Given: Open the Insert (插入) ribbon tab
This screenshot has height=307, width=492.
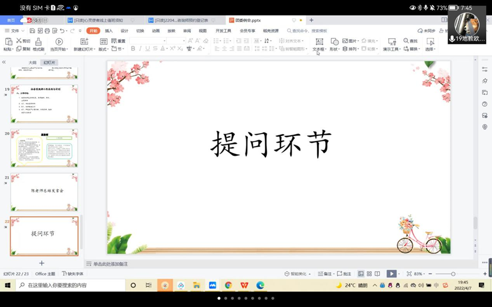Looking at the screenshot, I should pos(109,31).
